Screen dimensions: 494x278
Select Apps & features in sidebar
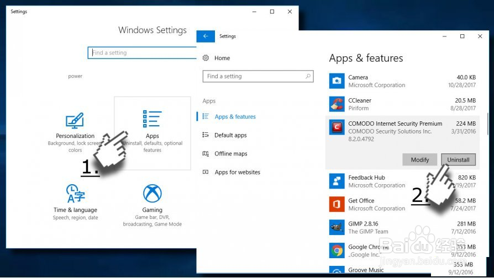coord(235,116)
